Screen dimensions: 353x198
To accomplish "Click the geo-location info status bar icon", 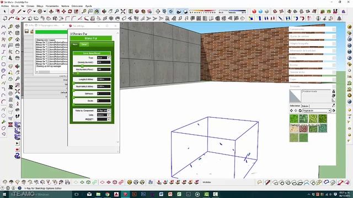I will click(2, 188).
